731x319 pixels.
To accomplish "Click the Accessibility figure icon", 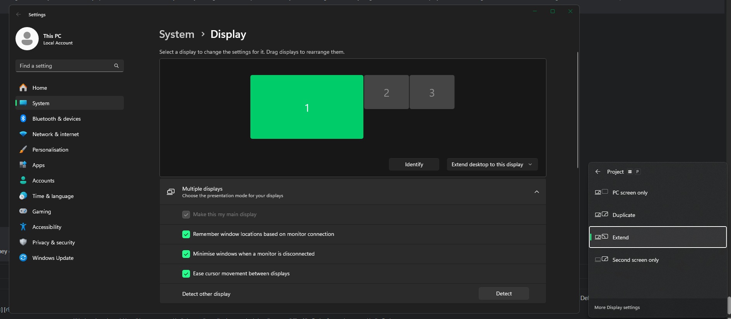I will pyautogui.click(x=23, y=227).
